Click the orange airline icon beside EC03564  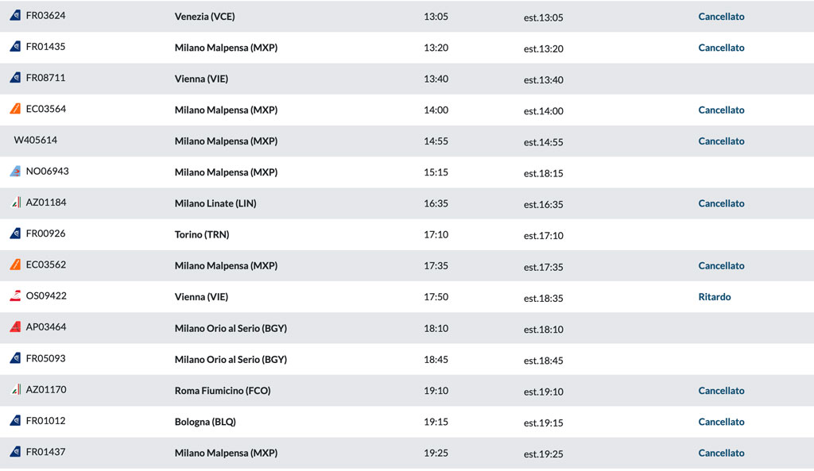[x=16, y=108]
